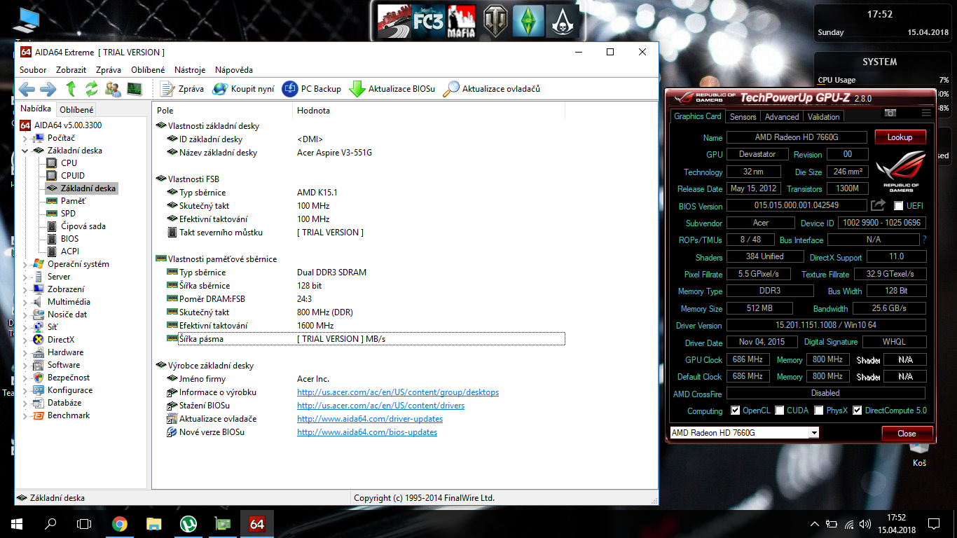
Task: Open the acer.com desktops link
Action: click(398, 392)
